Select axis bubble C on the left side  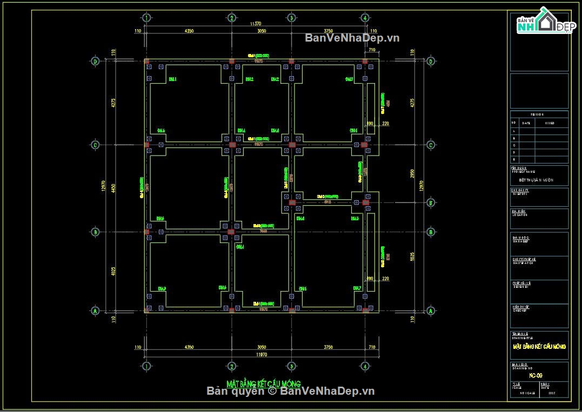[x=95, y=145]
